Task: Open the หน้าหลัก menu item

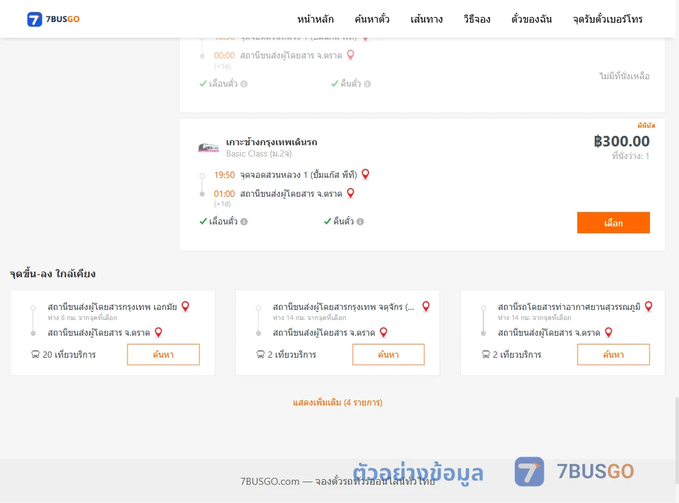Action: 315,19
